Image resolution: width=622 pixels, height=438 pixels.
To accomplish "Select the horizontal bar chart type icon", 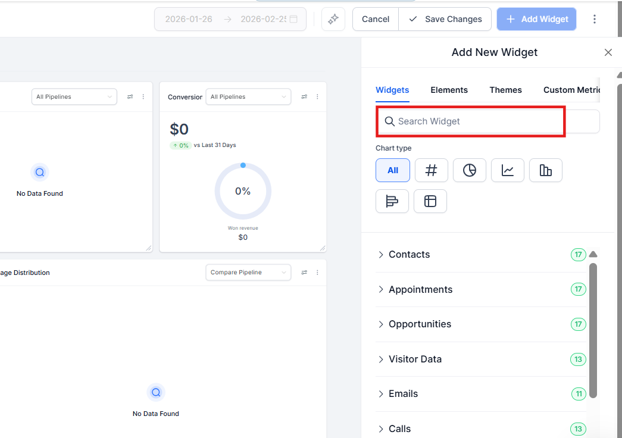I will coord(392,201).
